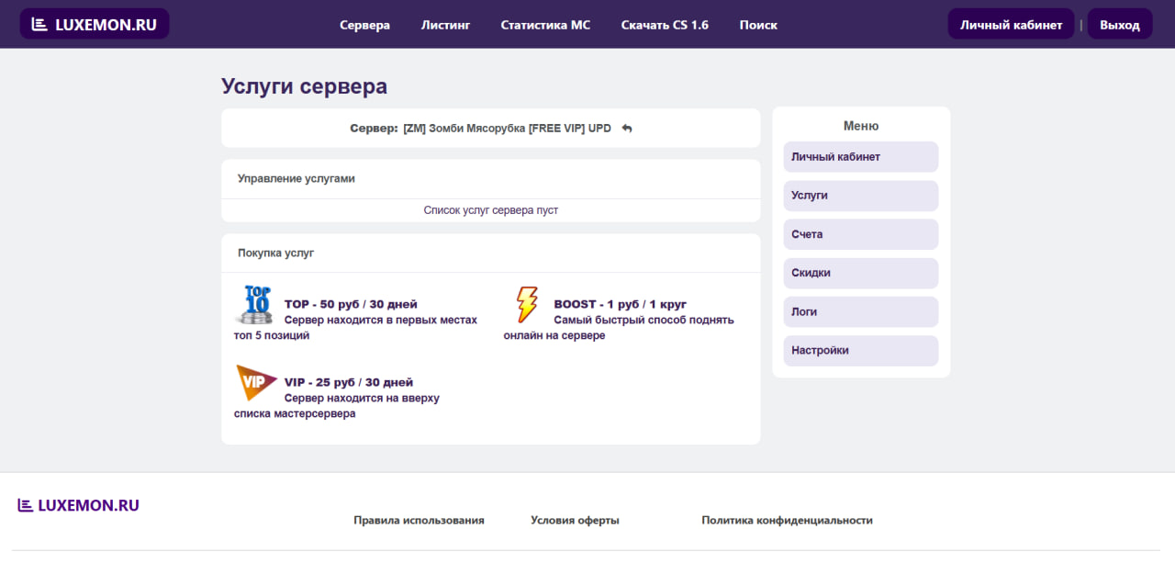The height and width of the screenshot is (563, 1175).
Task: Open Счета in the side menu
Action: [860, 234]
